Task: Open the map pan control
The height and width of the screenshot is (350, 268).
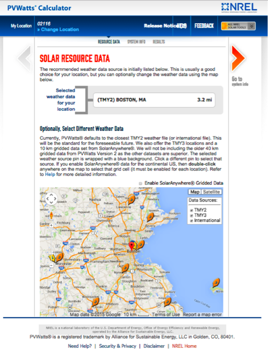Action: (x=51, y=199)
